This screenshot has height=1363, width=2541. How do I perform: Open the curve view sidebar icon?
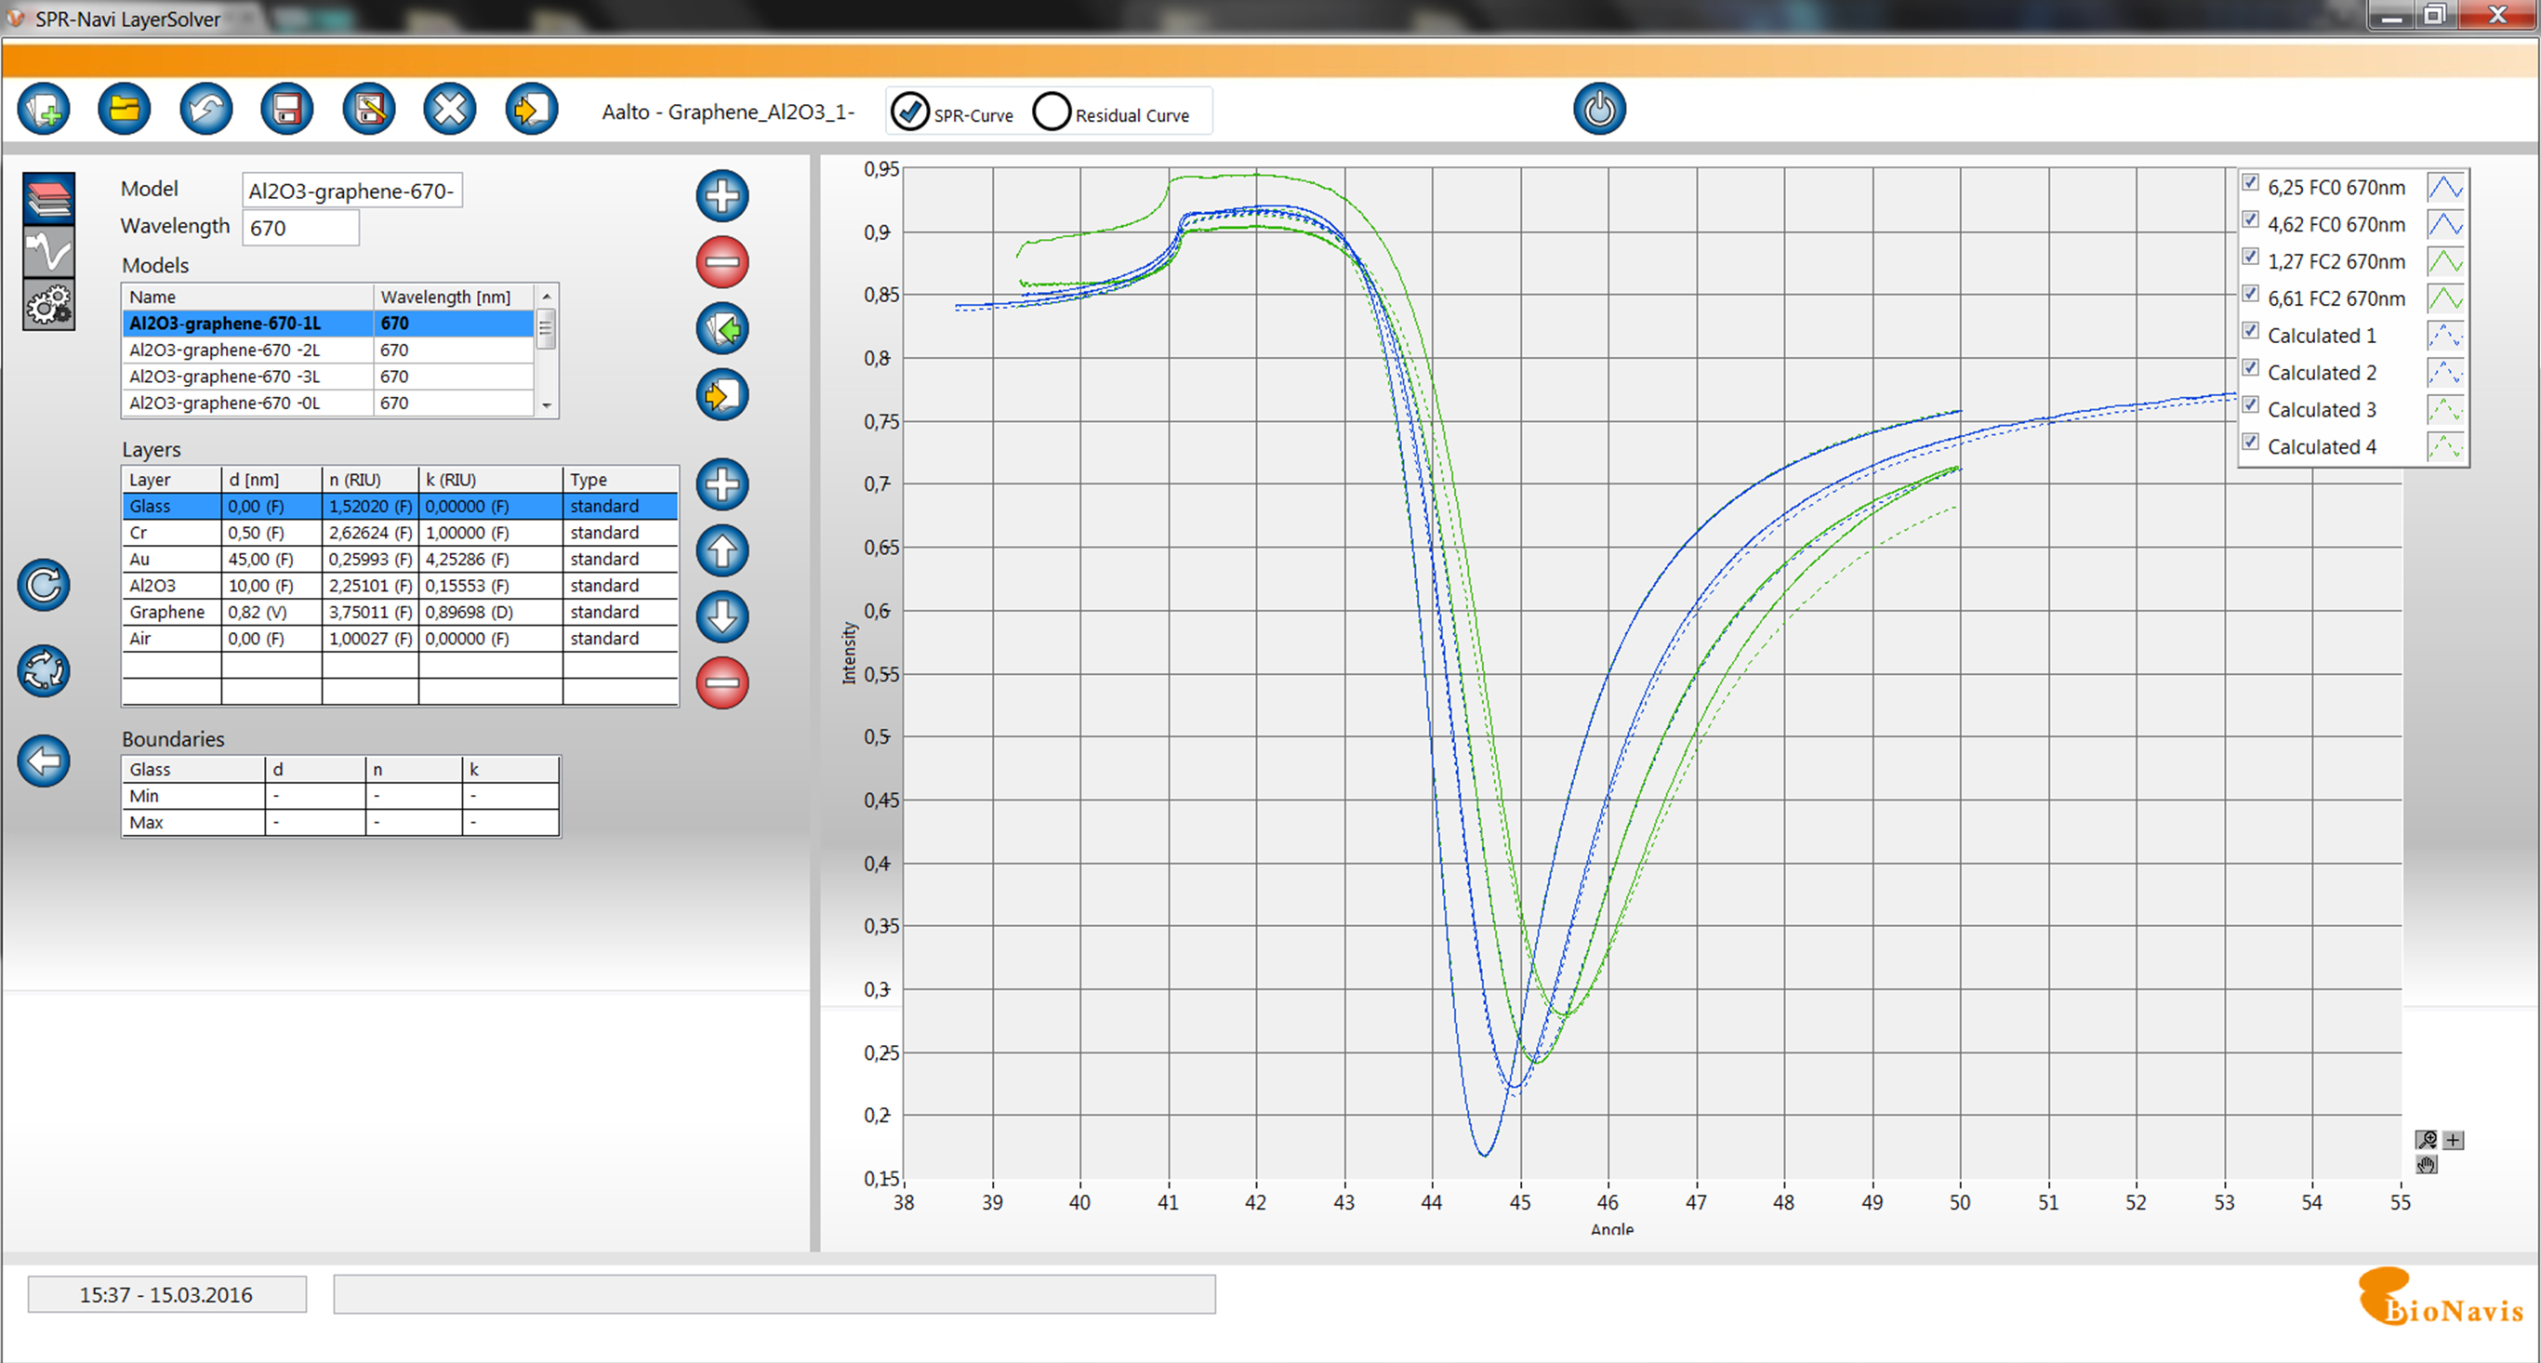pos(49,253)
